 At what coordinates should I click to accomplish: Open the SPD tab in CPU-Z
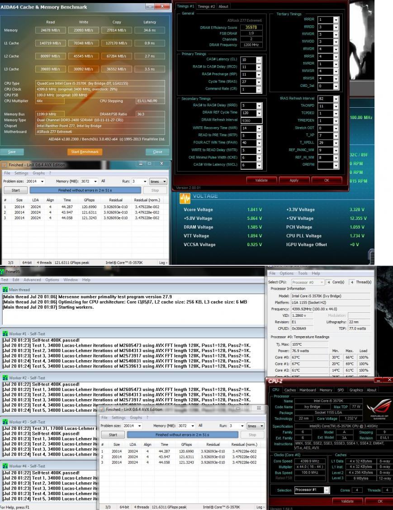pyautogui.click(x=341, y=390)
